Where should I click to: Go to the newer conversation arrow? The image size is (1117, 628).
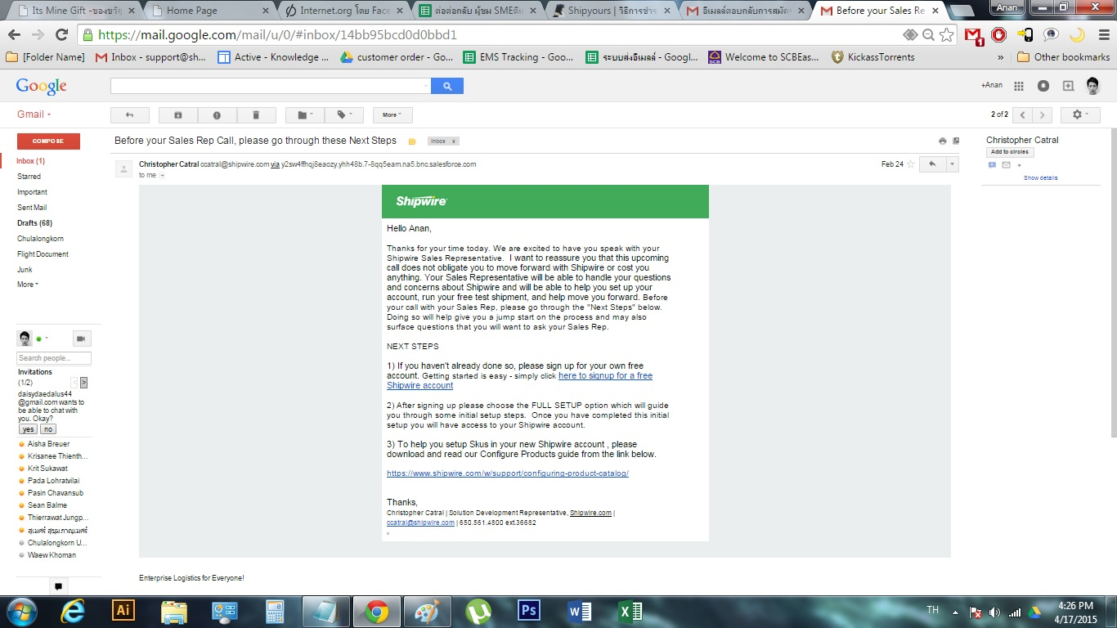coord(1022,114)
